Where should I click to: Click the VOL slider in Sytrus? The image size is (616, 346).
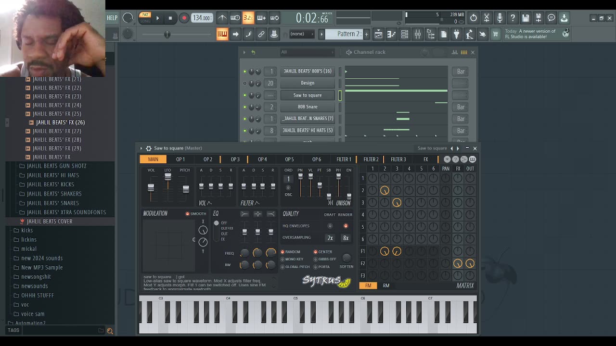[151, 188]
